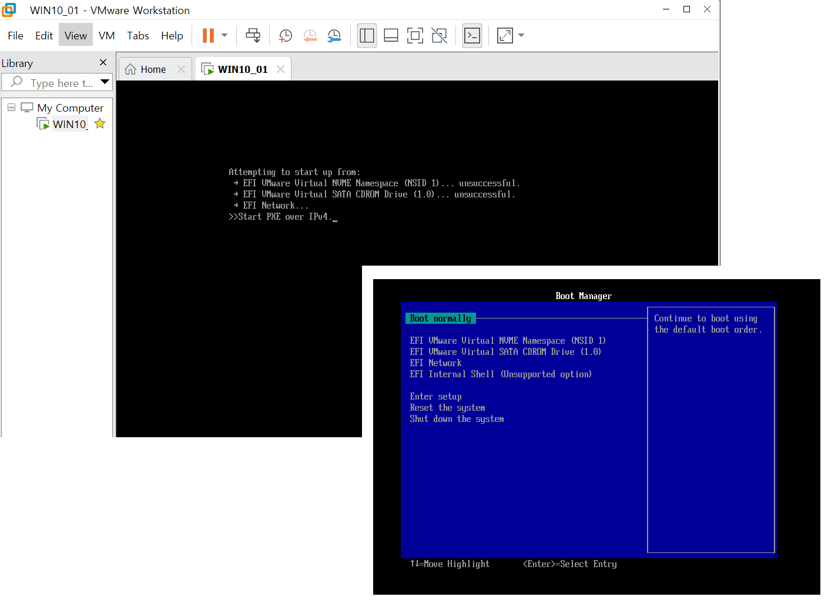Take a snapshot of this VM
The height and width of the screenshot is (610, 838).
(286, 36)
